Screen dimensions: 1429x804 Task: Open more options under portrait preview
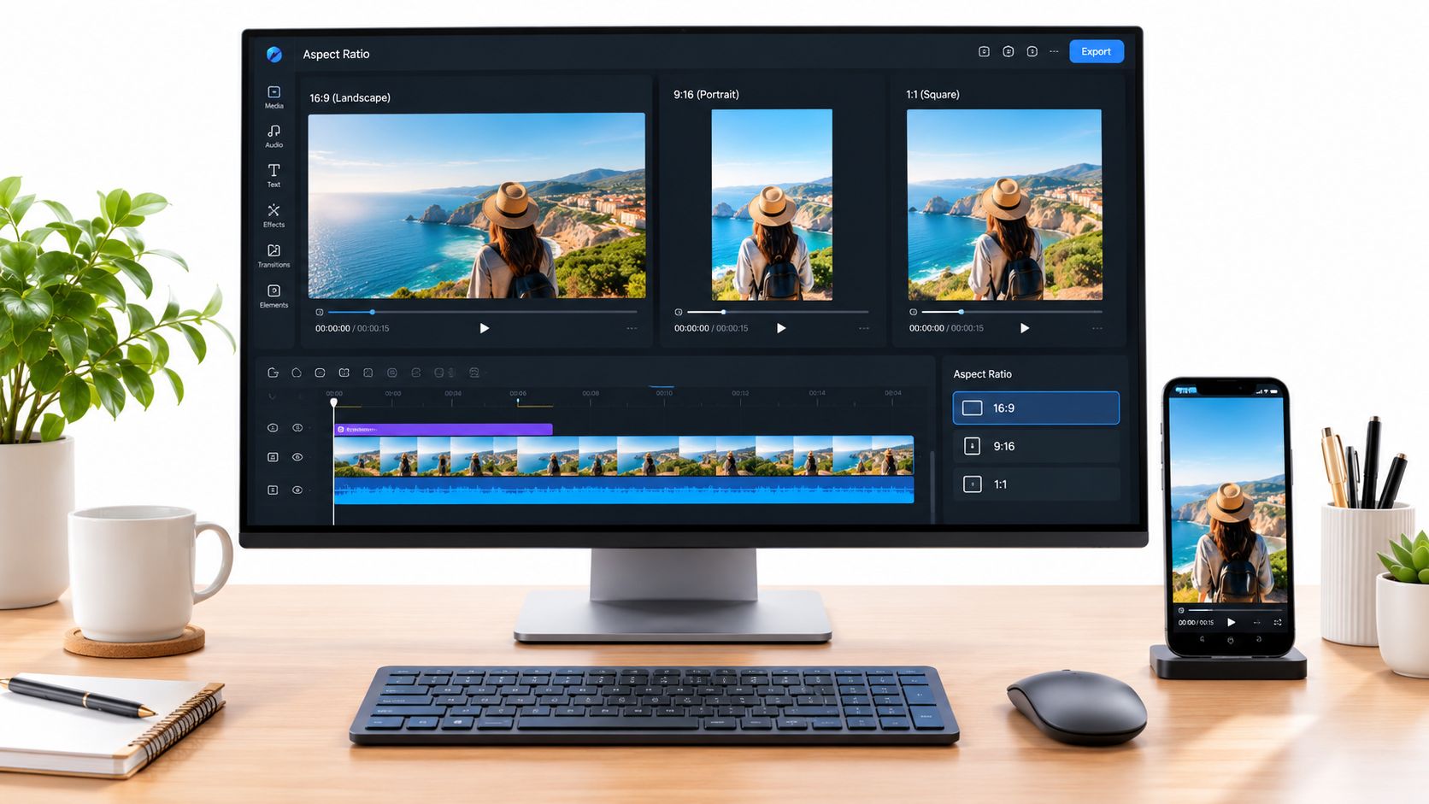point(864,328)
